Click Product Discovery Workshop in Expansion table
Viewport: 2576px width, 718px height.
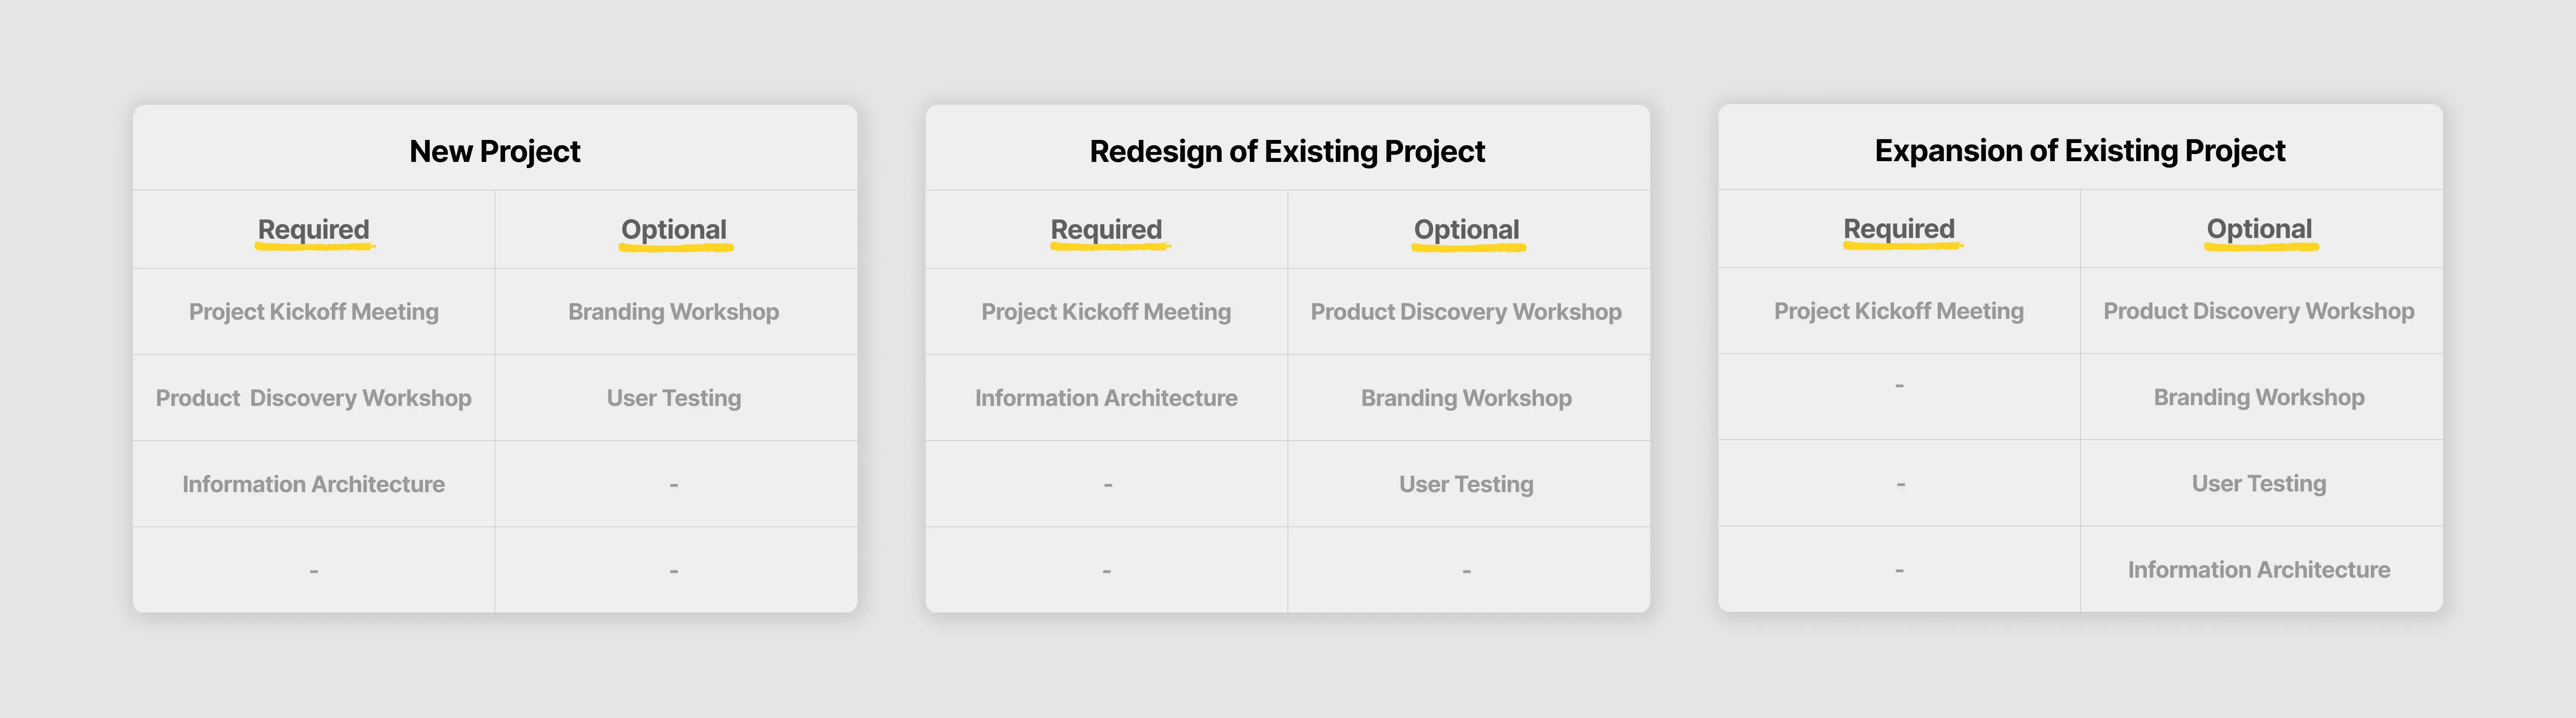[x=2259, y=311]
